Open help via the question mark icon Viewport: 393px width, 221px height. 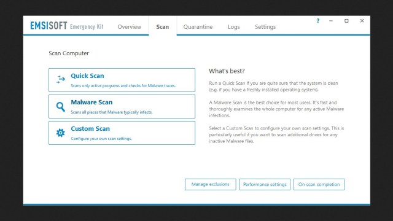pos(318,21)
